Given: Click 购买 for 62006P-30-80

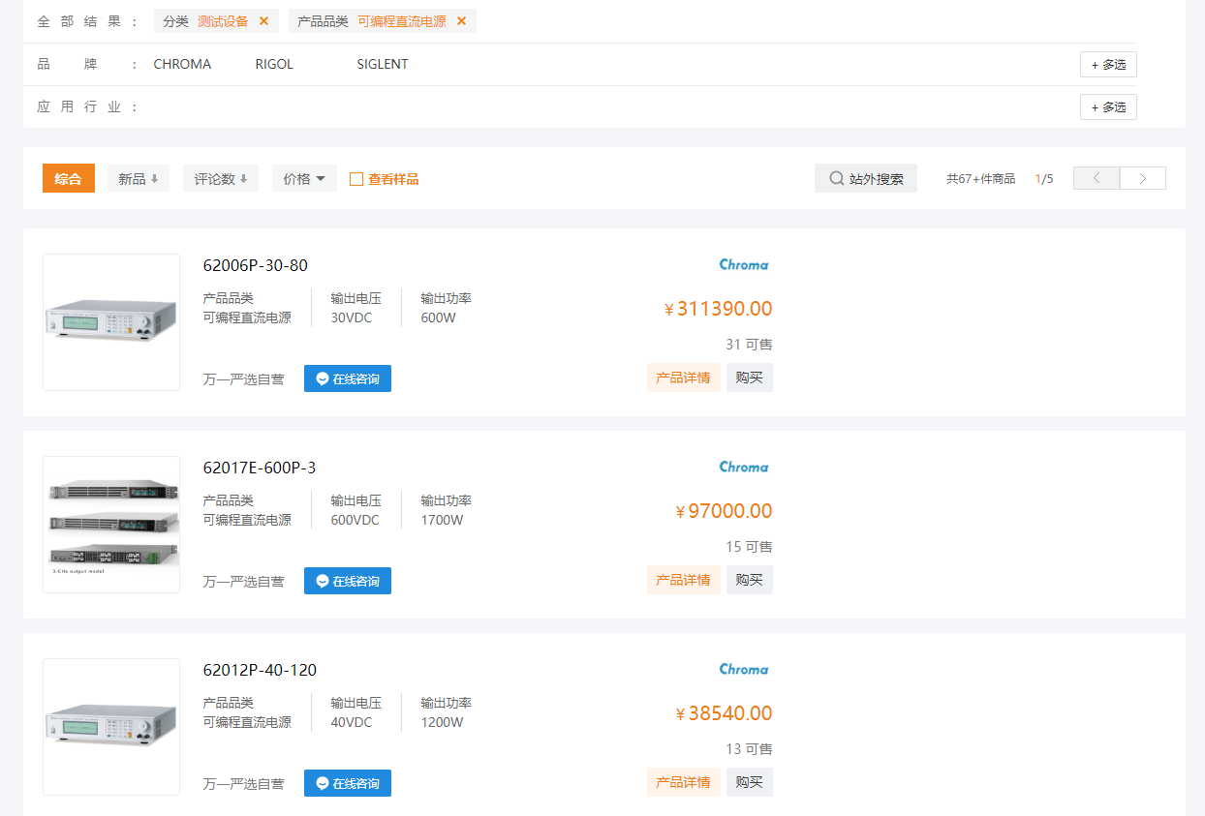Looking at the screenshot, I should coord(750,378).
